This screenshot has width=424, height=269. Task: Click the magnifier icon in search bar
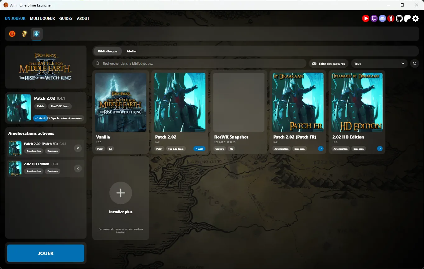pyautogui.click(x=98, y=64)
